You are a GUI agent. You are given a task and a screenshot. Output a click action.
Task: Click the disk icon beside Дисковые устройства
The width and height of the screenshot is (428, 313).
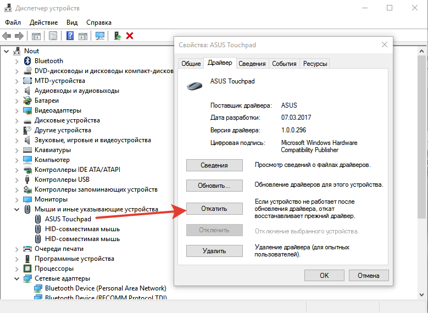pos(27,121)
